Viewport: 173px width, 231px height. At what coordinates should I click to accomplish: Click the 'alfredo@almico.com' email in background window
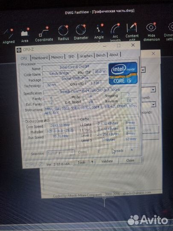pos(137,193)
